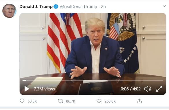169x110 pixels.
Task: Mute the video with the speaker icon
Action: pos(148,89)
